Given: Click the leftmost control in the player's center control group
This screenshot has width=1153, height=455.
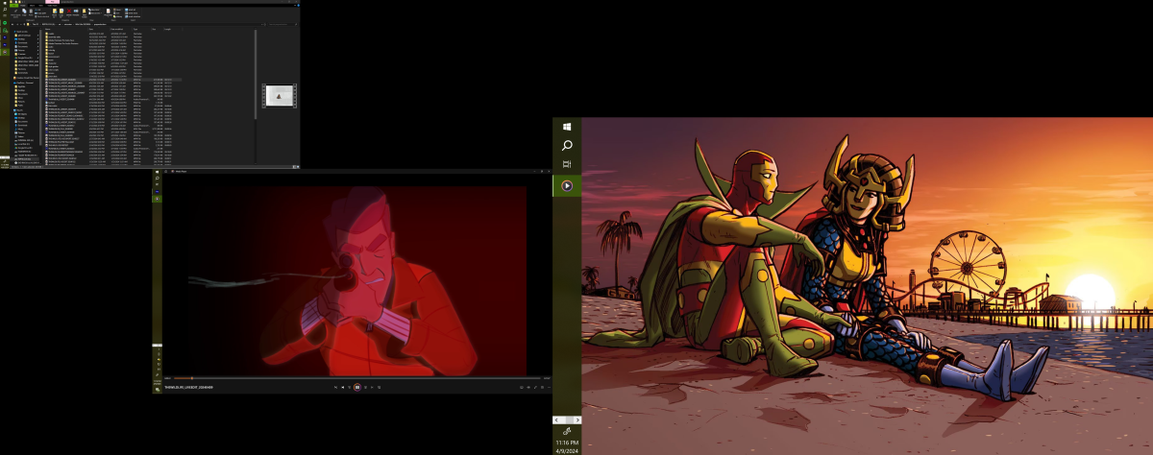Looking at the screenshot, I should [x=335, y=387].
